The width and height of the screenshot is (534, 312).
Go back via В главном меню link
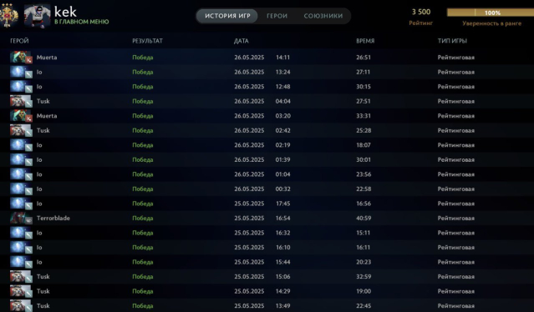[81, 22]
